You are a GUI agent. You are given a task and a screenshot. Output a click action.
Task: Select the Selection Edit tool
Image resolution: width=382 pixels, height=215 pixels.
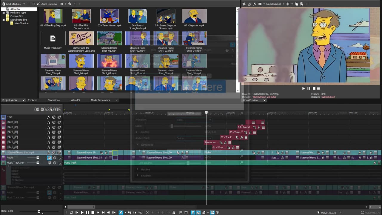tap(135, 213)
